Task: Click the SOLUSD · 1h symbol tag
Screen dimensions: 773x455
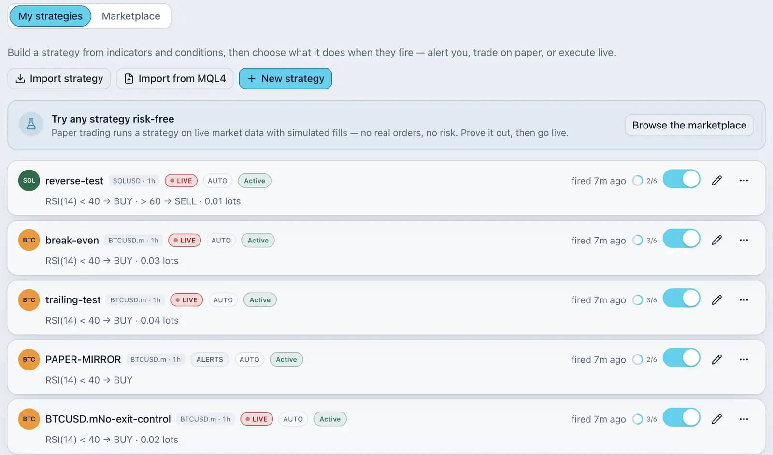Action: 134,181
